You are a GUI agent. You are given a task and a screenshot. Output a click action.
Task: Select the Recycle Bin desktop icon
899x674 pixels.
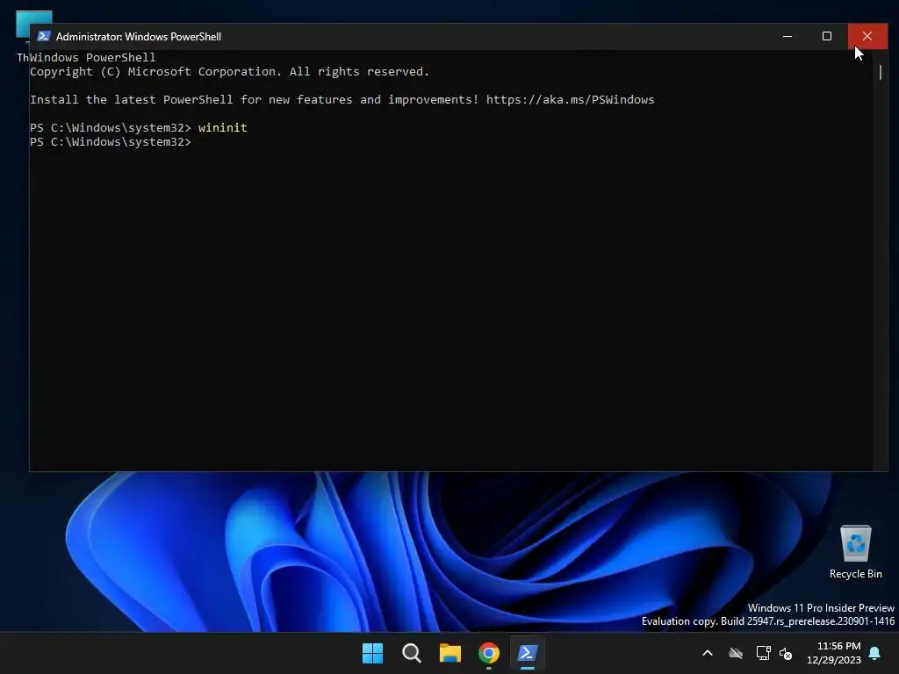pos(855,552)
